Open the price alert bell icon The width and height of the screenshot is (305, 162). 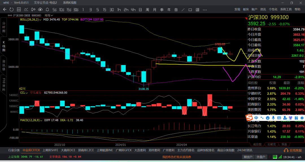pyautogui.click(x=47, y=10)
